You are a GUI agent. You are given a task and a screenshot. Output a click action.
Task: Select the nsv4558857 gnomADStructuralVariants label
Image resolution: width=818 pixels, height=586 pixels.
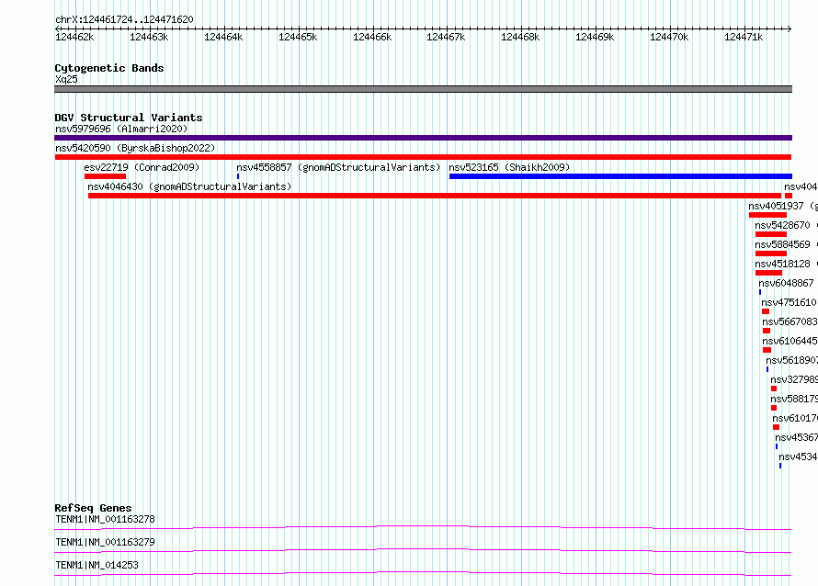(338, 167)
